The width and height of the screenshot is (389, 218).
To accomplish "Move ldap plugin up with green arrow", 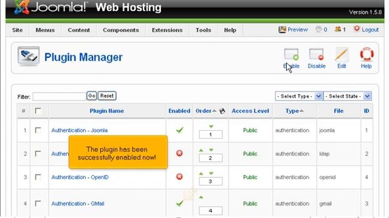I will point(201,150).
